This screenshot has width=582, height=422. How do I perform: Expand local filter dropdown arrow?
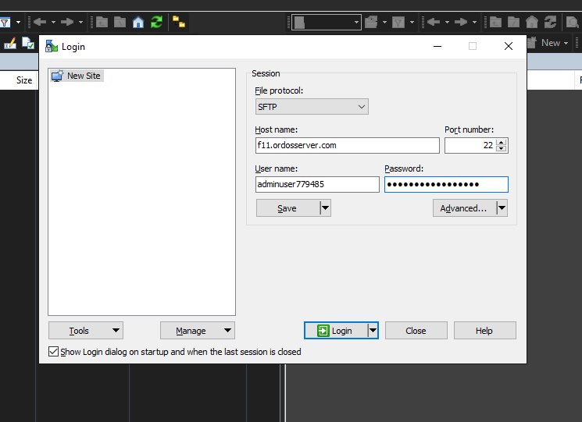click(x=18, y=23)
